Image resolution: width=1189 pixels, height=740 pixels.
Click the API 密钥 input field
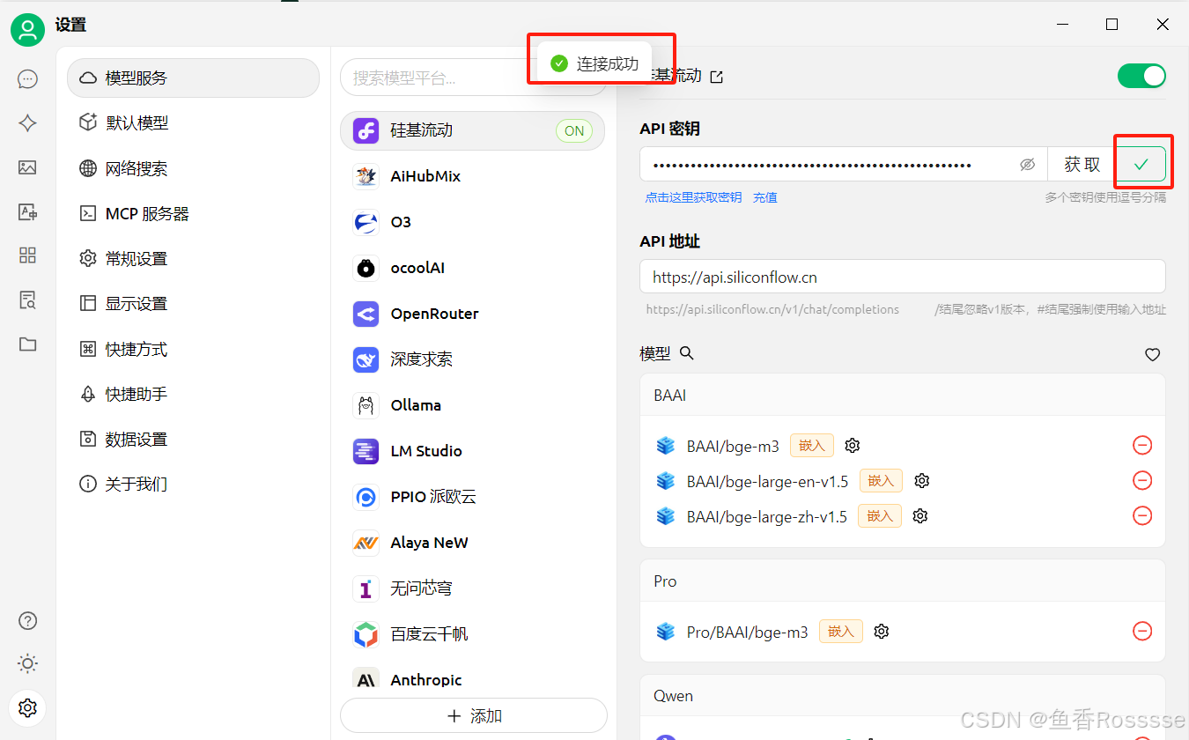pyautogui.click(x=843, y=165)
